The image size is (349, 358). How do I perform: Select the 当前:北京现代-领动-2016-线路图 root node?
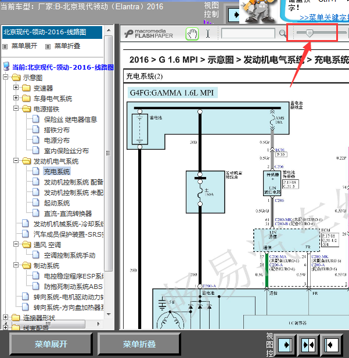[63, 67]
